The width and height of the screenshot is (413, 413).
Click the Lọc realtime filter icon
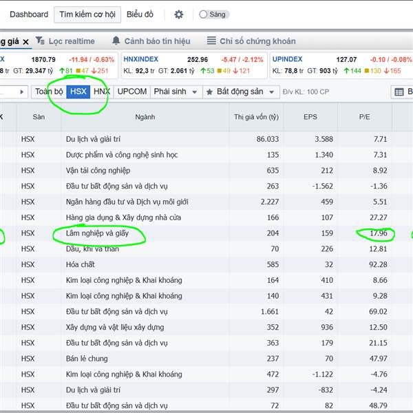coord(41,41)
